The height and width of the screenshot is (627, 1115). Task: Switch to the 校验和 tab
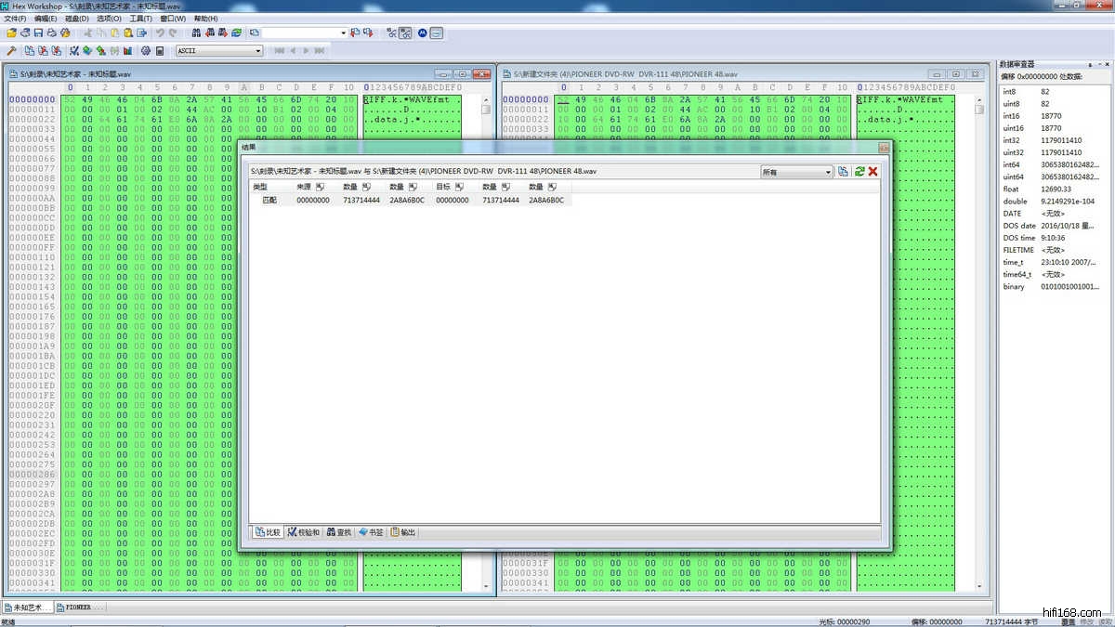tap(303, 532)
